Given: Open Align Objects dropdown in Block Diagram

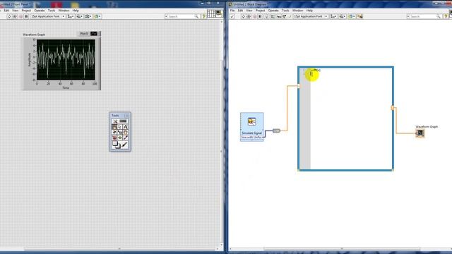Looking at the screenshot, I should (333, 16).
